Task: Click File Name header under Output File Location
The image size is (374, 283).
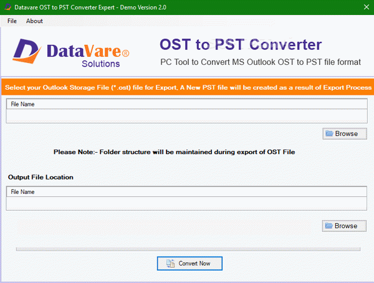Action: pos(186,192)
